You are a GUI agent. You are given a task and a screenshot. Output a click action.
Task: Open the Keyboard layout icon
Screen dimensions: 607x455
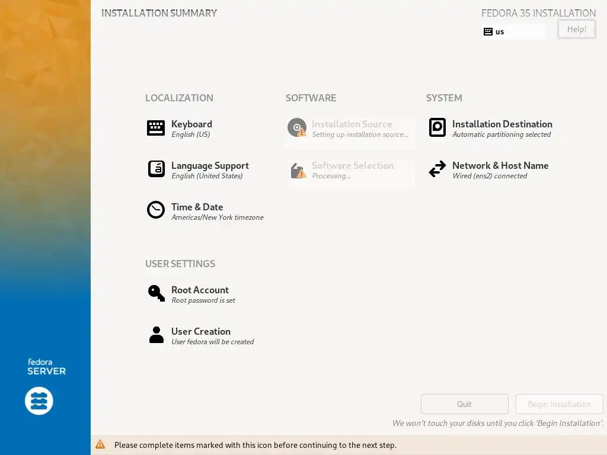tap(156, 128)
